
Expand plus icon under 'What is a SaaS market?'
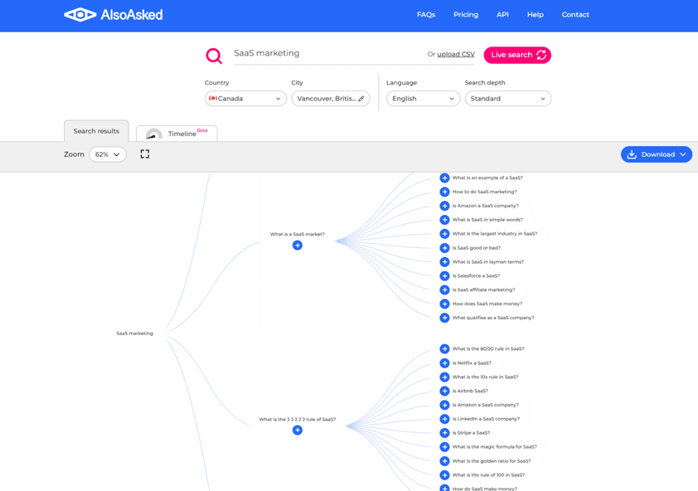tap(297, 245)
